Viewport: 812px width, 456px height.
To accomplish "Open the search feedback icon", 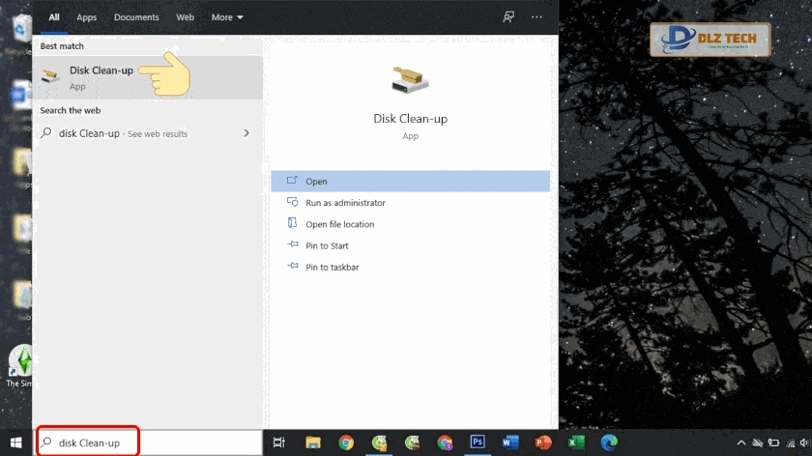I will pyautogui.click(x=508, y=17).
